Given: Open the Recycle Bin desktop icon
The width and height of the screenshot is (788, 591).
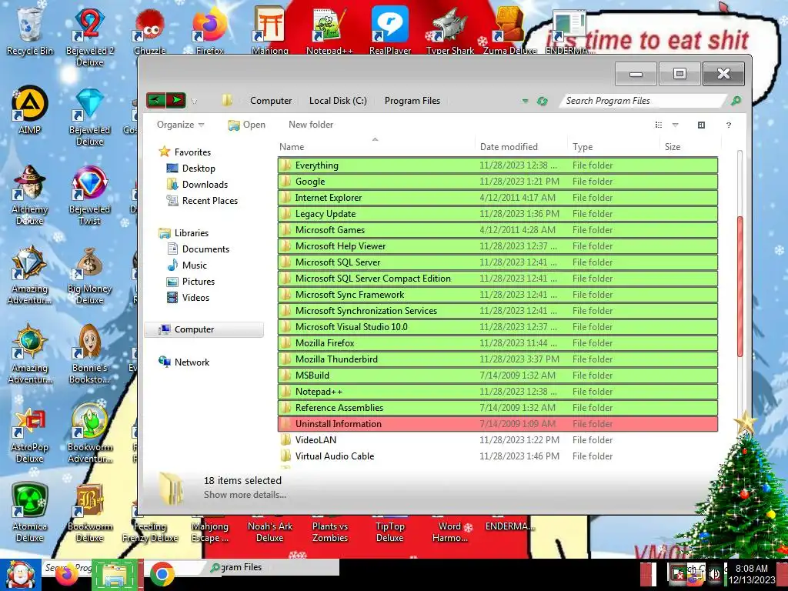Looking at the screenshot, I should (x=30, y=31).
